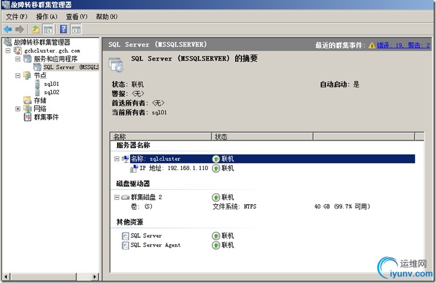Select sql01 node label
436x283 pixels.
[x=51, y=83]
